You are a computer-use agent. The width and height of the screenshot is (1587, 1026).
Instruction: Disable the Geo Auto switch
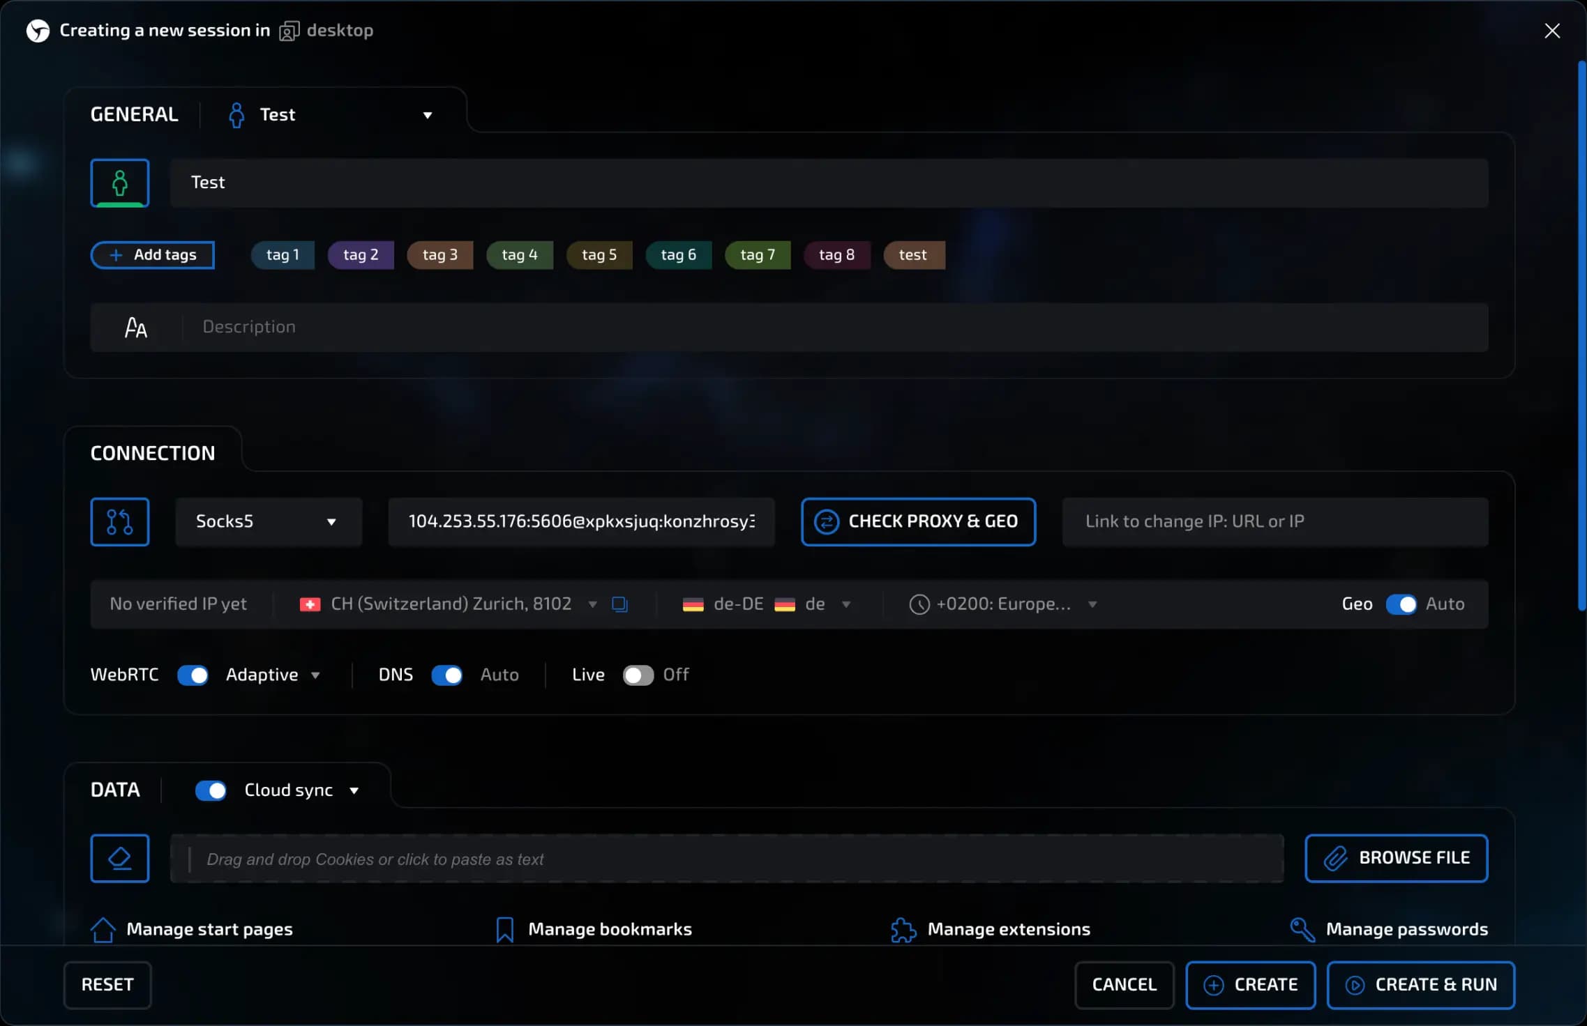[x=1401, y=604]
